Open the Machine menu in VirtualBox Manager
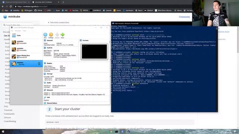This screenshot has width=239, height=134. click(18, 31)
